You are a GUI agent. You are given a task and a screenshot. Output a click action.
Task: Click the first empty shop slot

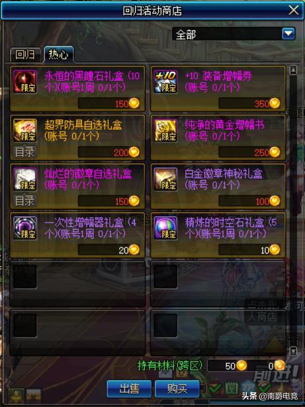click(77, 283)
